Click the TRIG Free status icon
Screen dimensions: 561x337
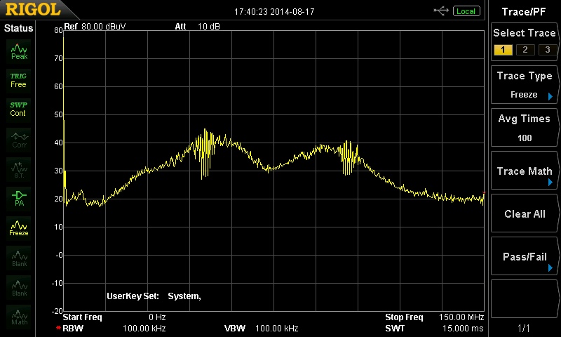pos(19,80)
